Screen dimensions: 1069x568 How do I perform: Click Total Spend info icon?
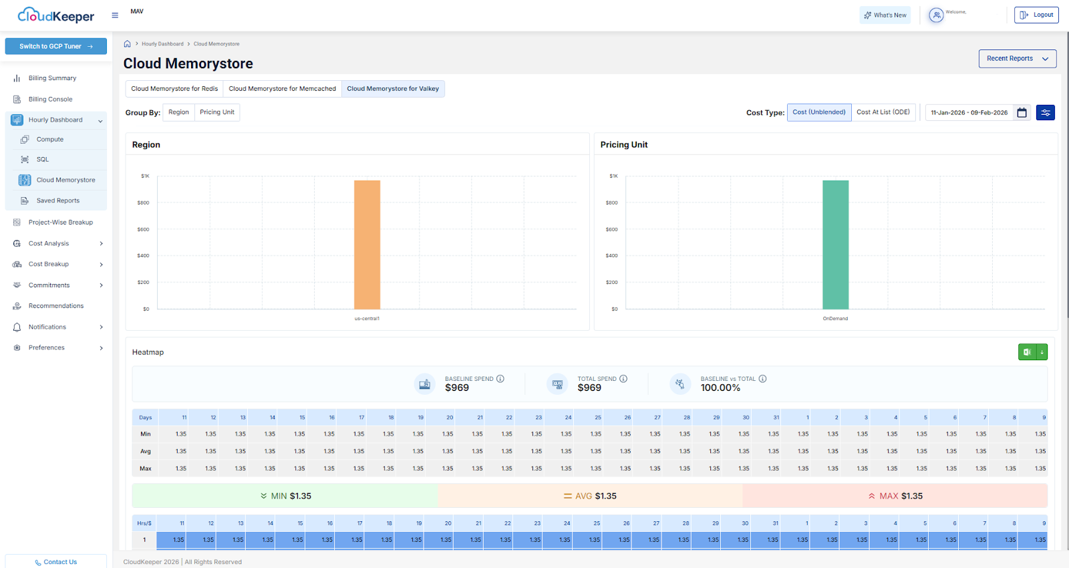click(623, 379)
